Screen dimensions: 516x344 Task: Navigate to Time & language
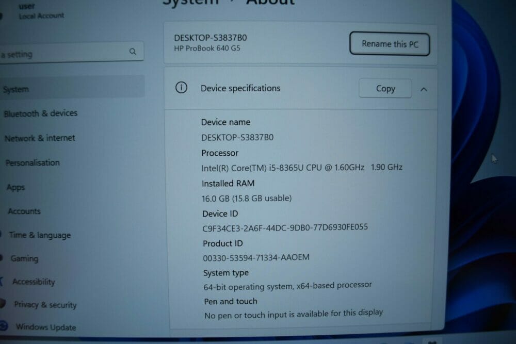[40, 235]
